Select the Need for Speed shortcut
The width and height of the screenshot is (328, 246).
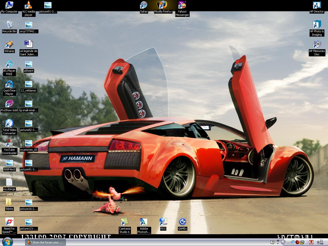(9, 226)
